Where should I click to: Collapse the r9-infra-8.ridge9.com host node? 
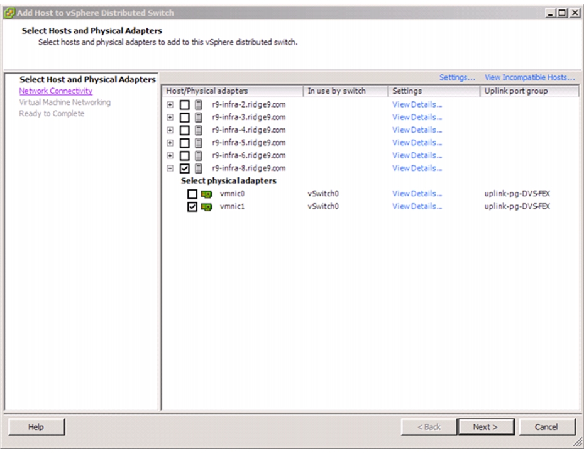(x=170, y=169)
